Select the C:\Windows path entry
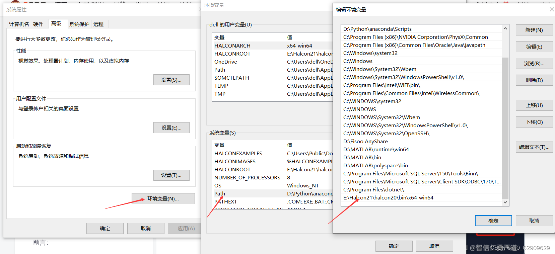The height and width of the screenshot is (254, 555). tap(421, 61)
